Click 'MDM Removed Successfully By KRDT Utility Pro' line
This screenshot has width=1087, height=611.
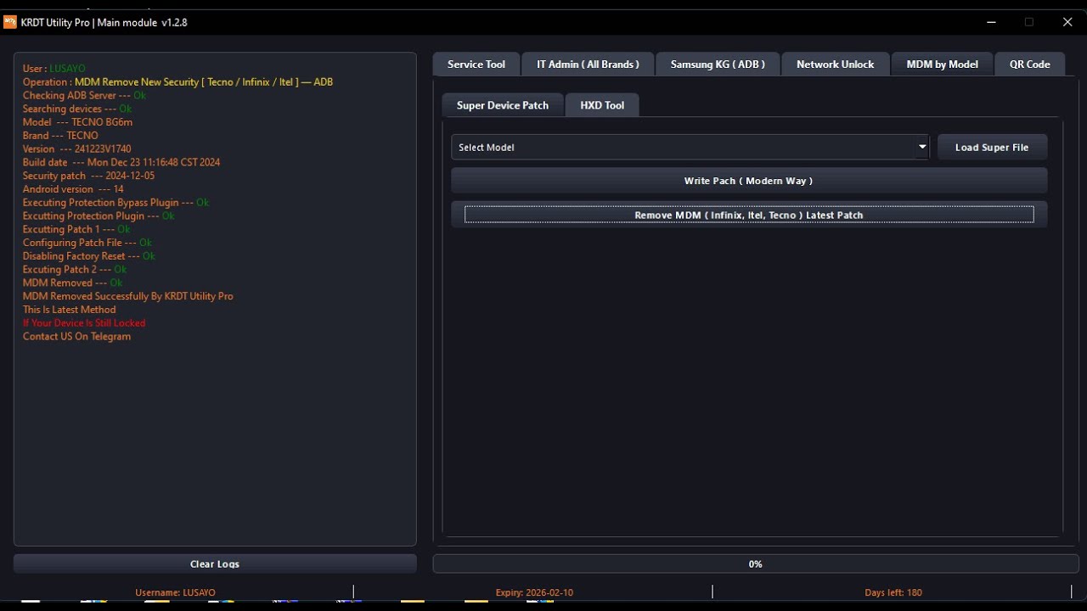127,296
